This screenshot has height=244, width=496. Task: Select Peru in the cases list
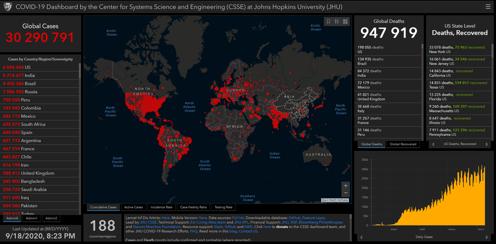40,100
